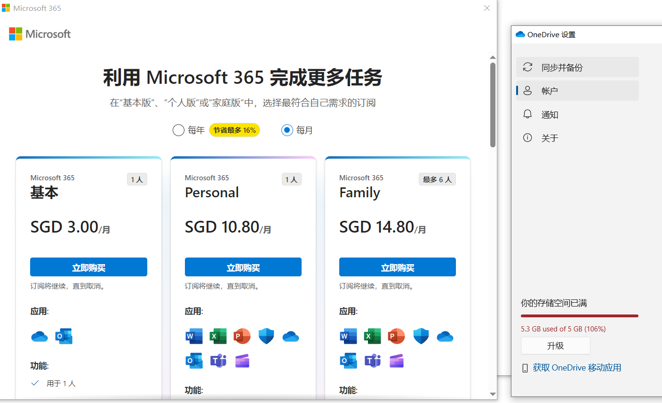Viewport: 662px width, 403px height.
Task: Click the Excel icon in the Personal plan
Action: (218, 337)
